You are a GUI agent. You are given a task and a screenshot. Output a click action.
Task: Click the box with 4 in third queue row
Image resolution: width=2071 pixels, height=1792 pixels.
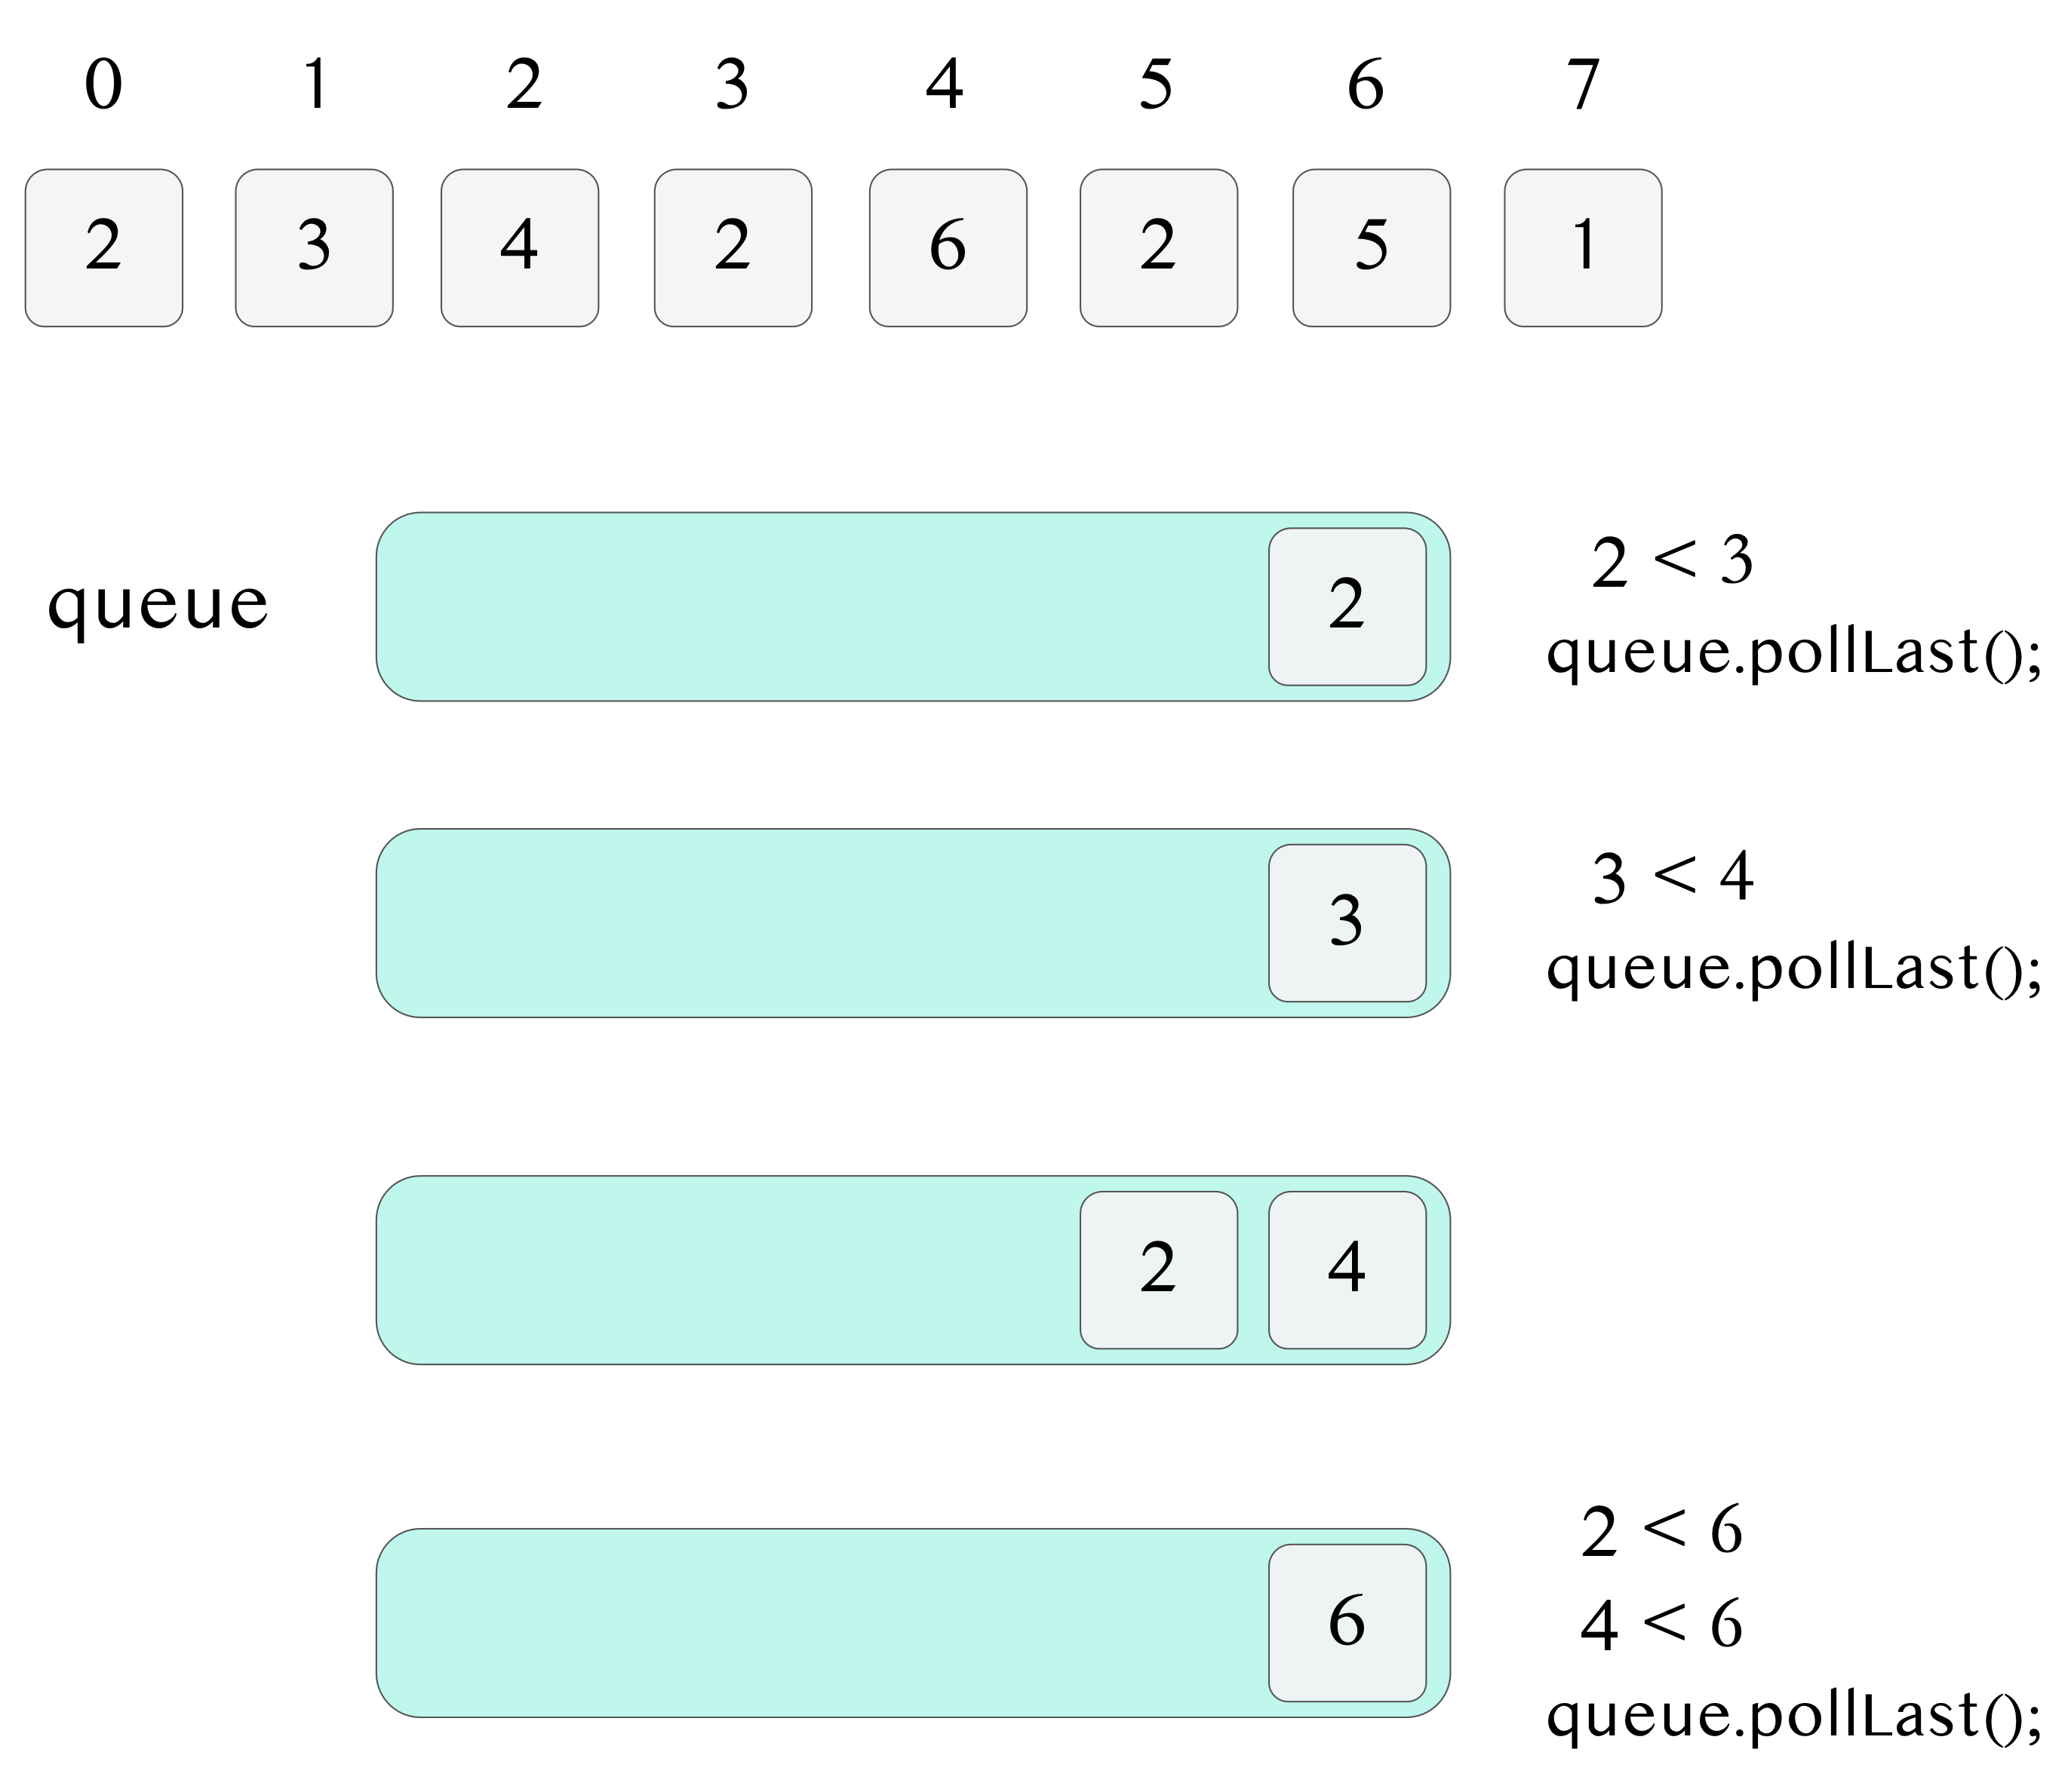point(1347,1269)
